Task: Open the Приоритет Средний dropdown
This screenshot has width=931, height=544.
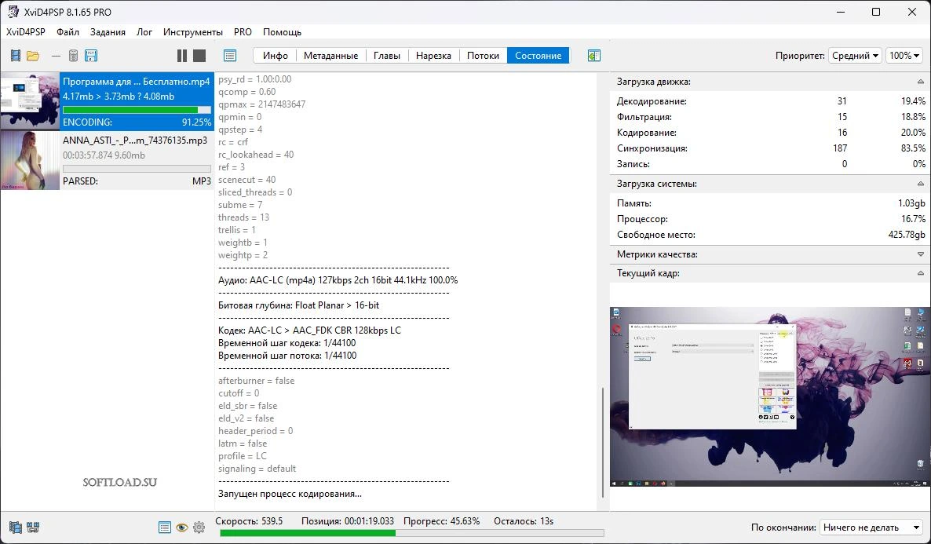Action: pos(855,55)
